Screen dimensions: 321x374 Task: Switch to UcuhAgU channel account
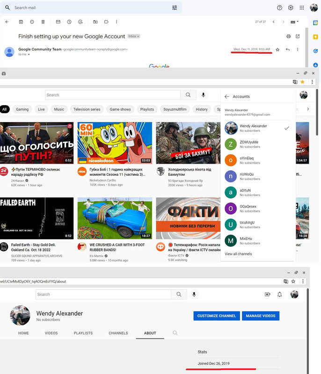click(258, 224)
